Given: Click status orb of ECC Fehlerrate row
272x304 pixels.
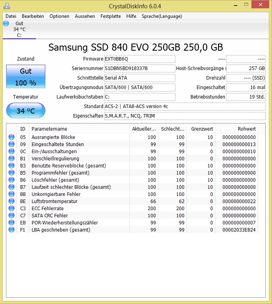Looking at the screenshot, I should coord(11,208).
